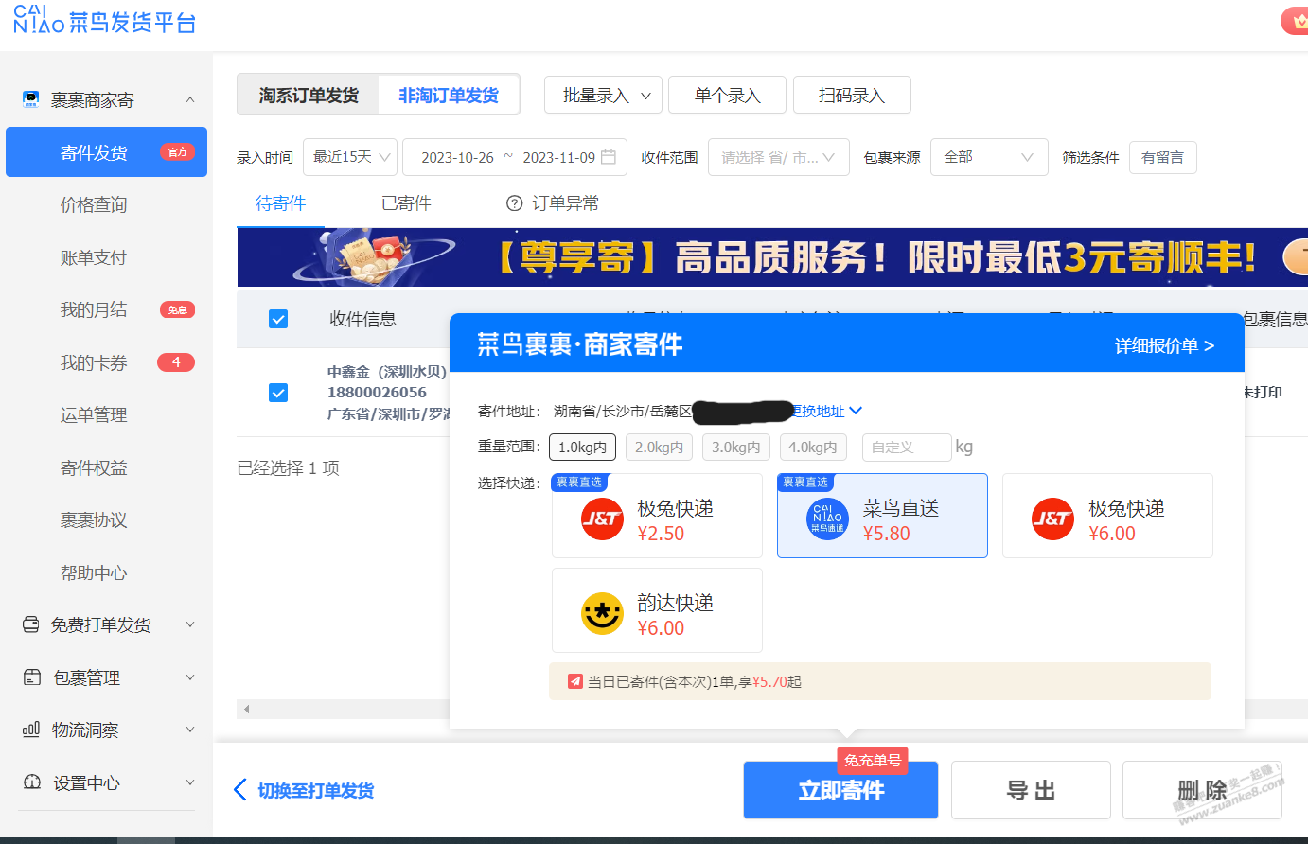Choose 韵达快递 at ¥6.00
The height and width of the screenshot is (844, 1308).
pos(657,610)
